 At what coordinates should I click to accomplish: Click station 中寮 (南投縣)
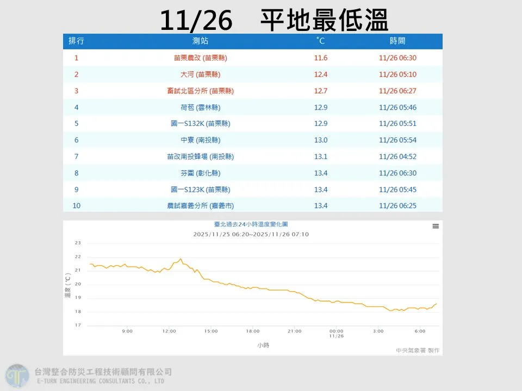(202, 140)
